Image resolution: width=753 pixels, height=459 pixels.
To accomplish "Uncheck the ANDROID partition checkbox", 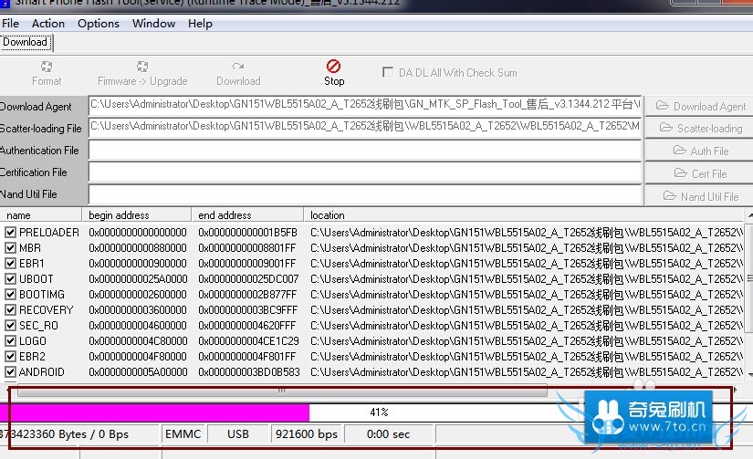I will click(11, 372).
